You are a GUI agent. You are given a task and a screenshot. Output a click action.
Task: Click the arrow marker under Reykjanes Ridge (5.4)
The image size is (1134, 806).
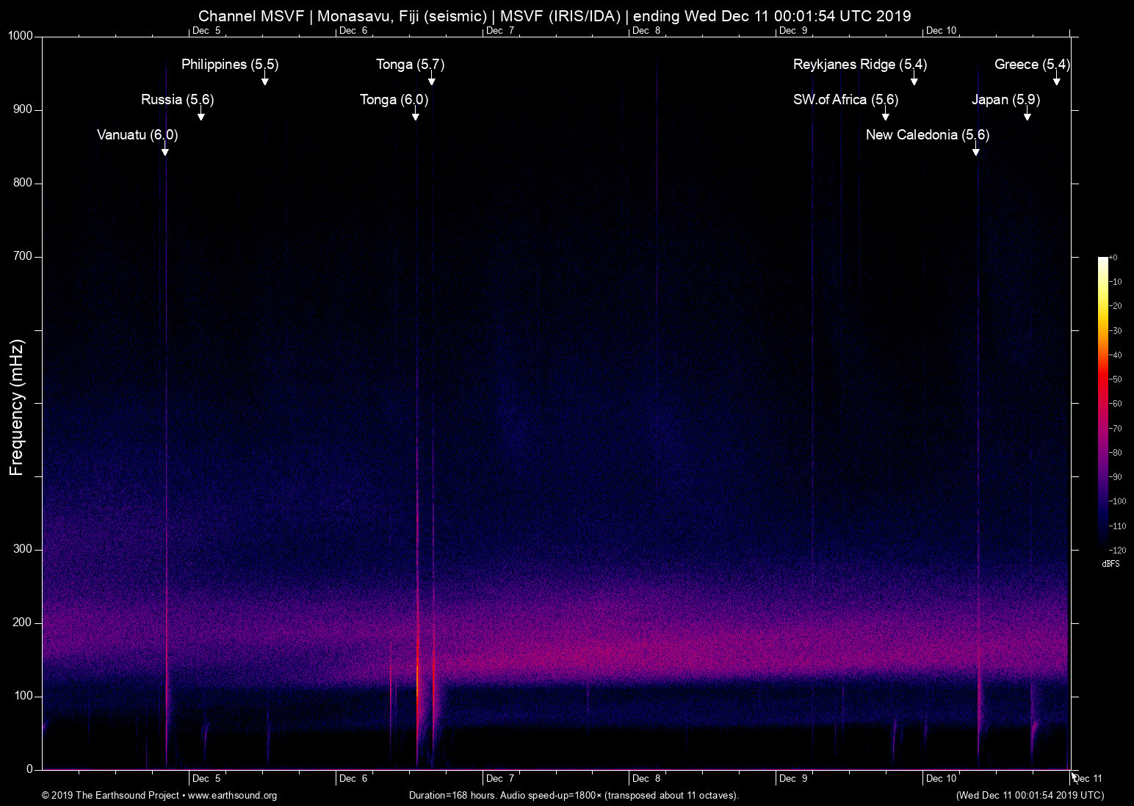914,79
